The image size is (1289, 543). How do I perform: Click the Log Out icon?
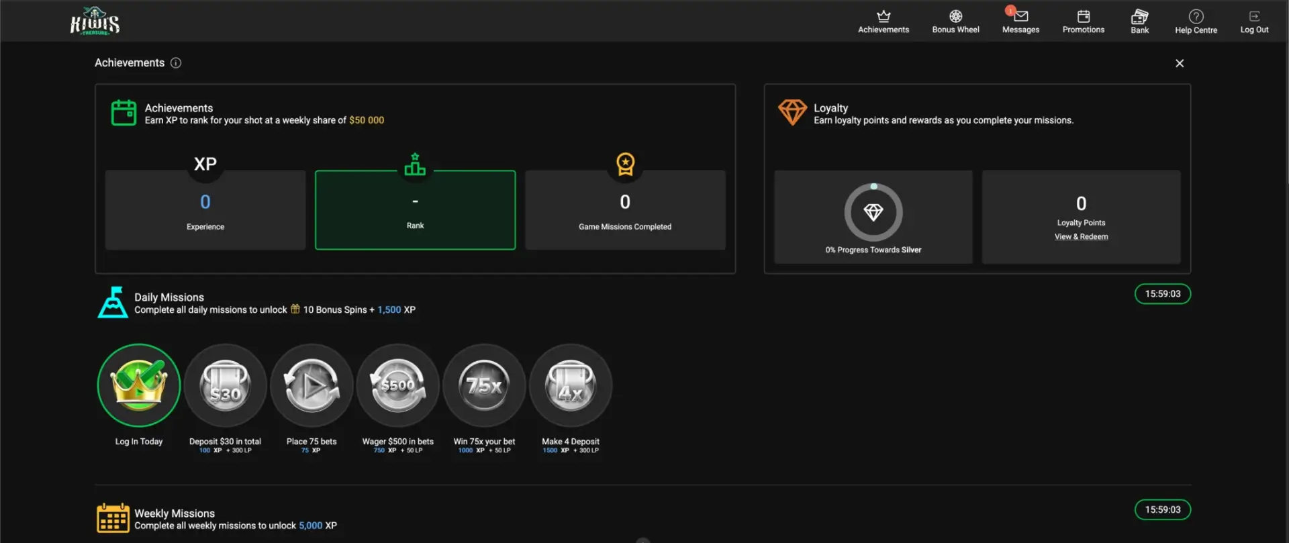coord(1254,16)
